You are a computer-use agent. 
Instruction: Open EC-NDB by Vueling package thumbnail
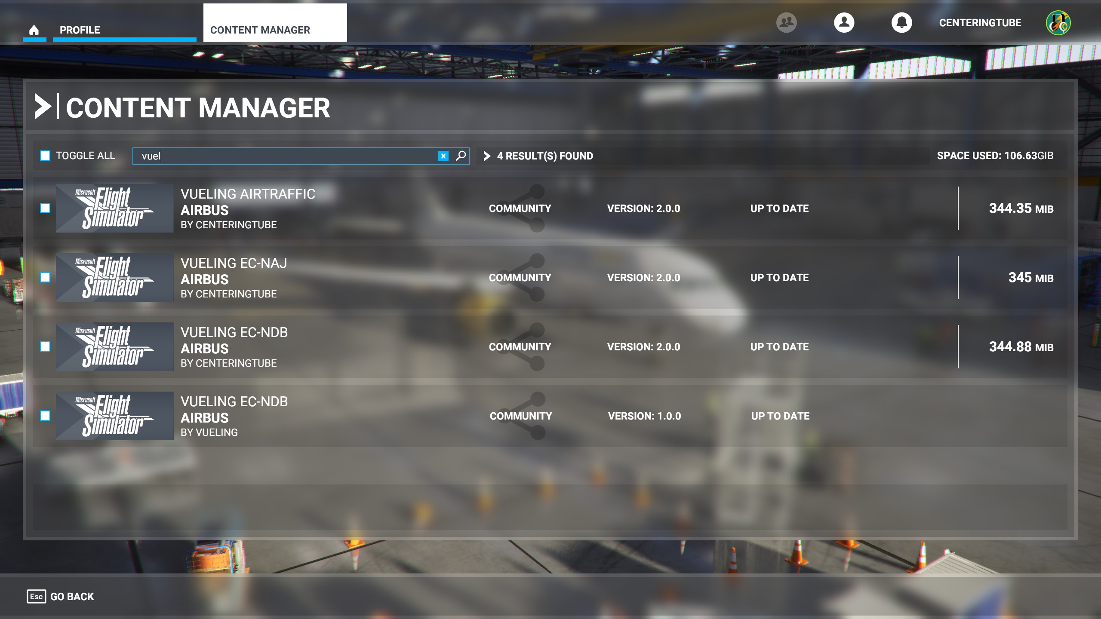coord(115,416)
